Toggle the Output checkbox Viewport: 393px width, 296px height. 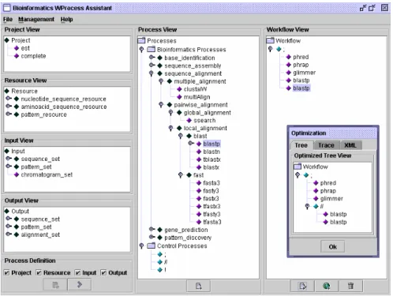(104, 272)
